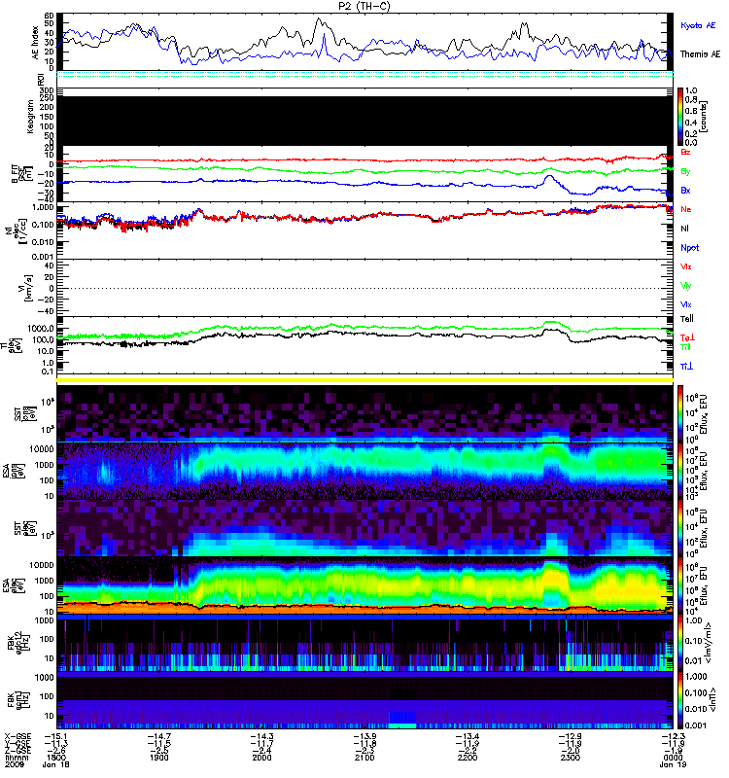The image size is (729, 778).
Task: Click the Keogram counts color bar
Action: tap(680, 117)
